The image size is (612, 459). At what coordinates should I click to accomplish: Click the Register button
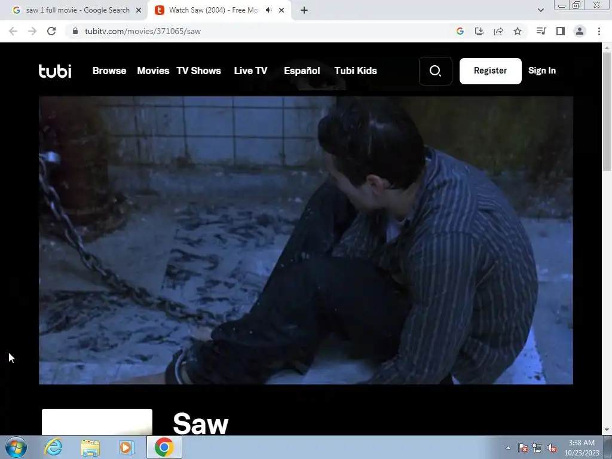tap(490, 71)
